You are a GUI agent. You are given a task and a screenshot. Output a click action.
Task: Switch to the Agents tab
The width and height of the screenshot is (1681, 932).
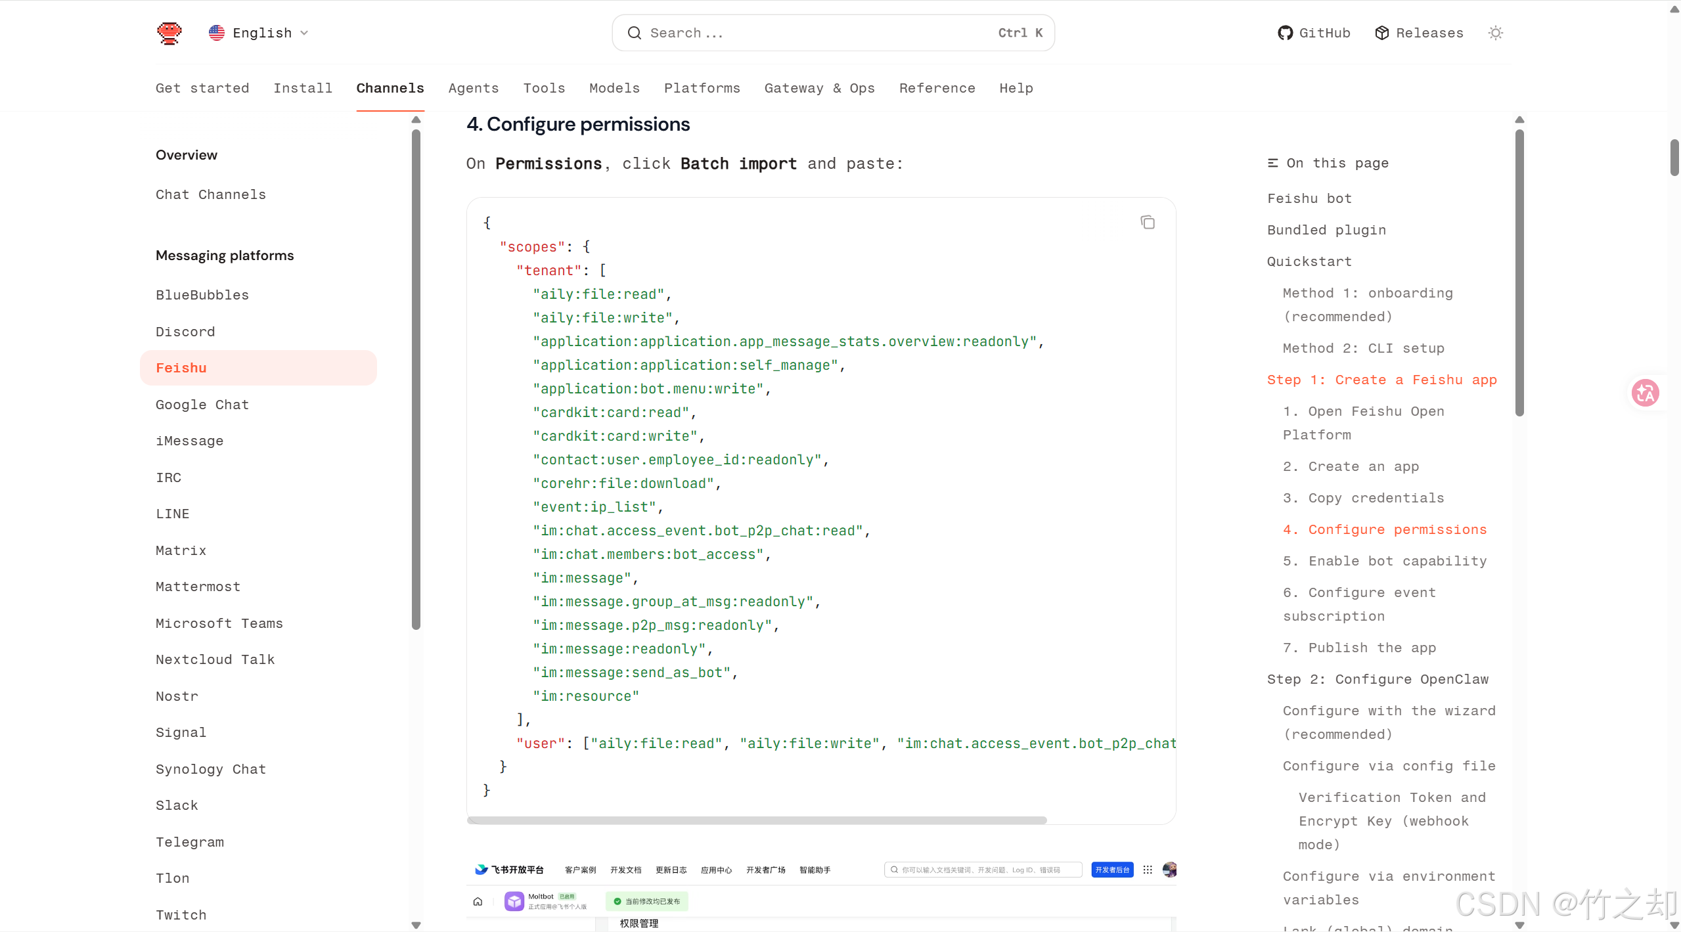(473, 88)
